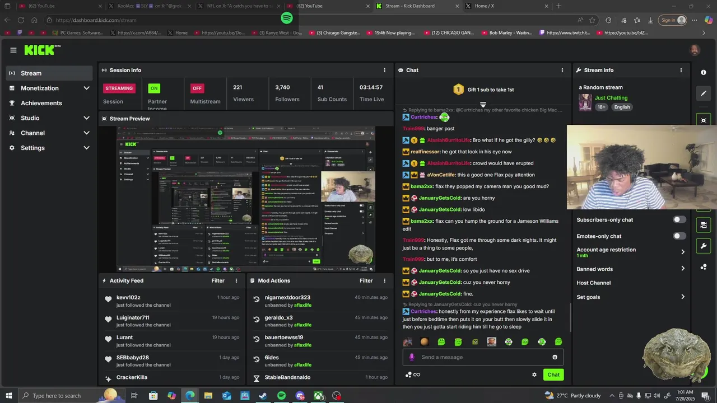Open Session Info options menu
This screenshot has height=403, width=717.
(384, 70)
